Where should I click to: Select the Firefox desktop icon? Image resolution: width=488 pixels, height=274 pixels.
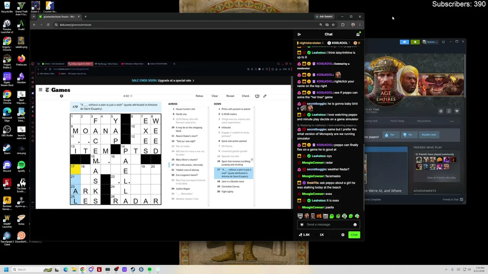click(x=21, y=60)
